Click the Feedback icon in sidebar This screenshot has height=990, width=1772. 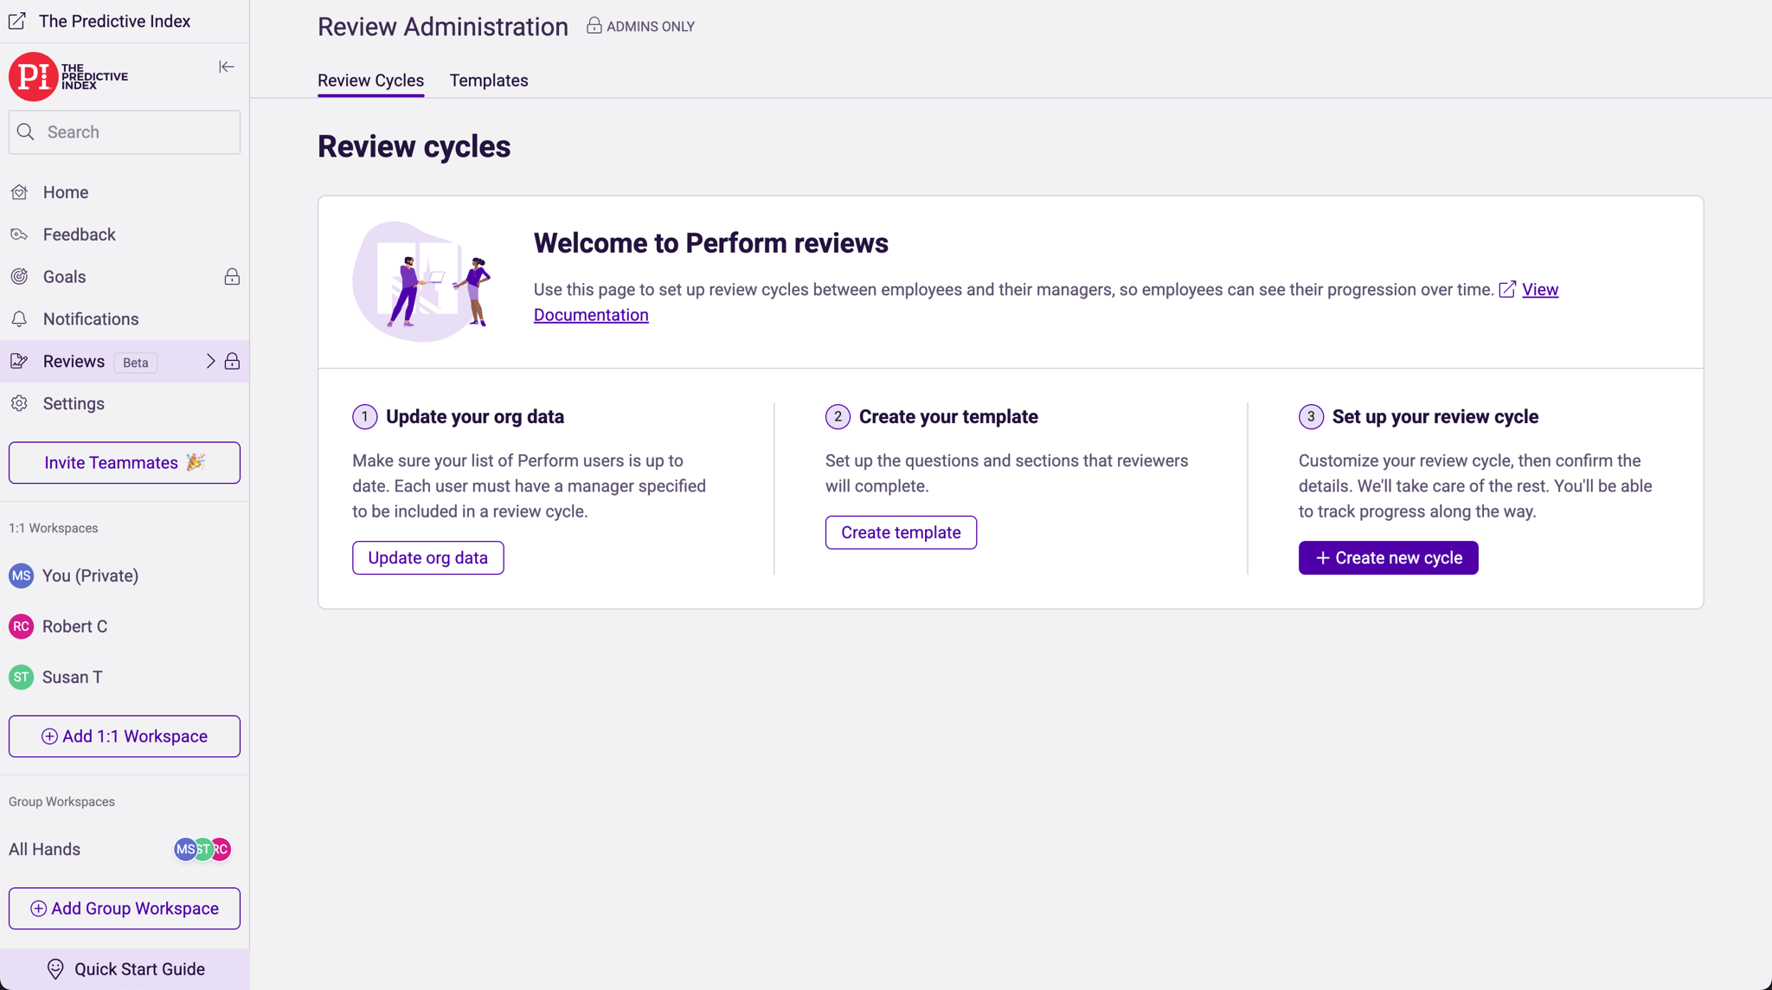(19, 235)
